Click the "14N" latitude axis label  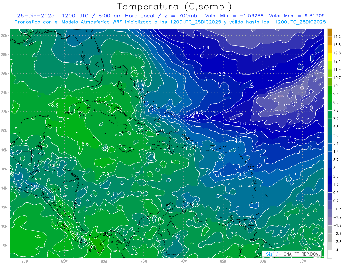coord(4,188)
